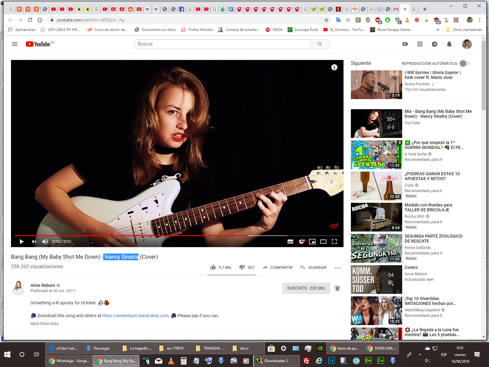Open the three-dot more actions menu
This screenshot has width=489, height=367.
pos(337,268)
